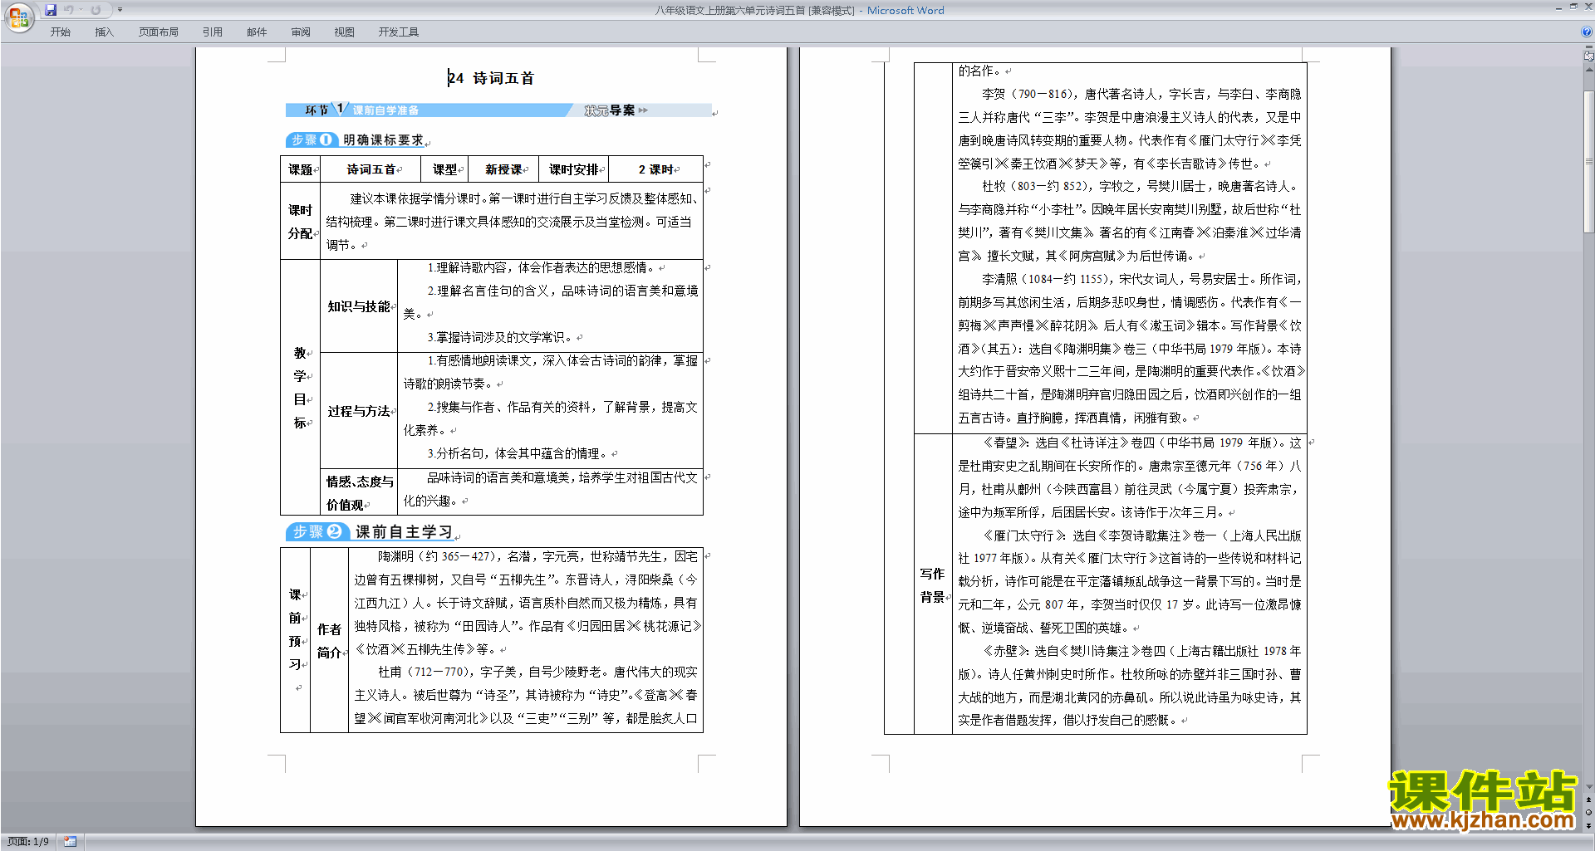Click the title text 24 诗词五首
The width and height of the screenshot is (1595, 851).
pos(491,78)
